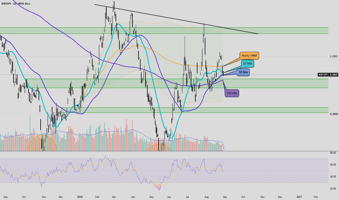This screenshot has height=200, width=339.
Task: Click the RSP/SPY 0.2869 price tag
Action: (x=328, y=75)
